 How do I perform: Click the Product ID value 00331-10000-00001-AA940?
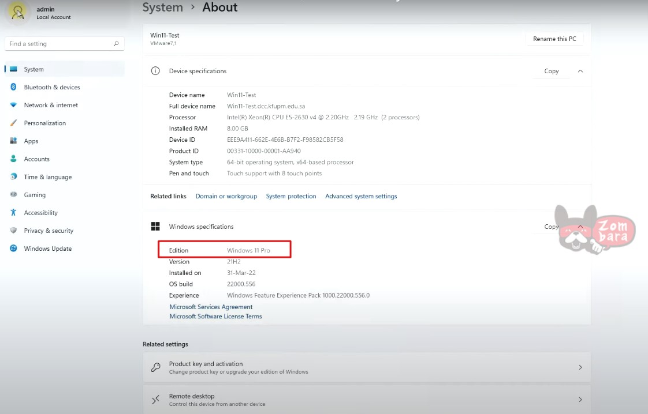point(264,150)
